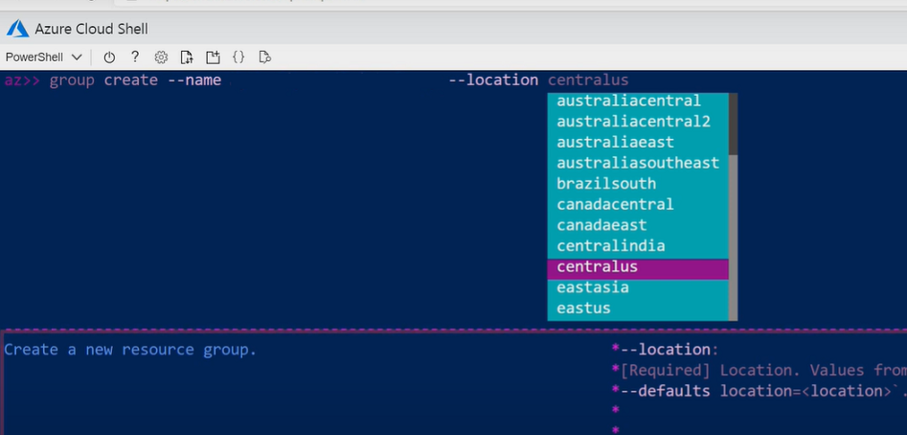Viewport: 907px width, 435px height.
Task: Open the editor curly braces icon
Action: click(x=238, y=57)
